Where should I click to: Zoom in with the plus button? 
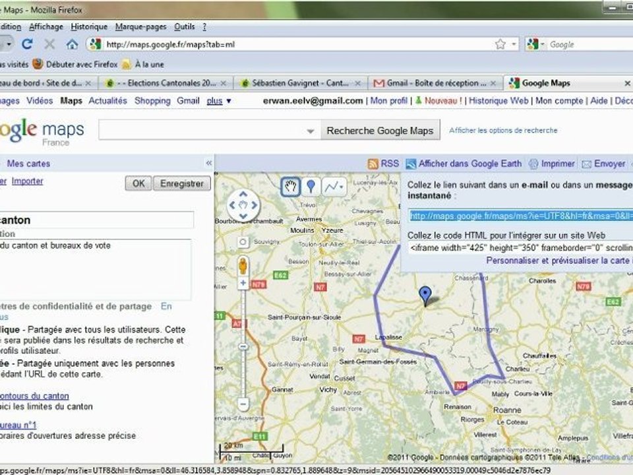tap(243, 283)
